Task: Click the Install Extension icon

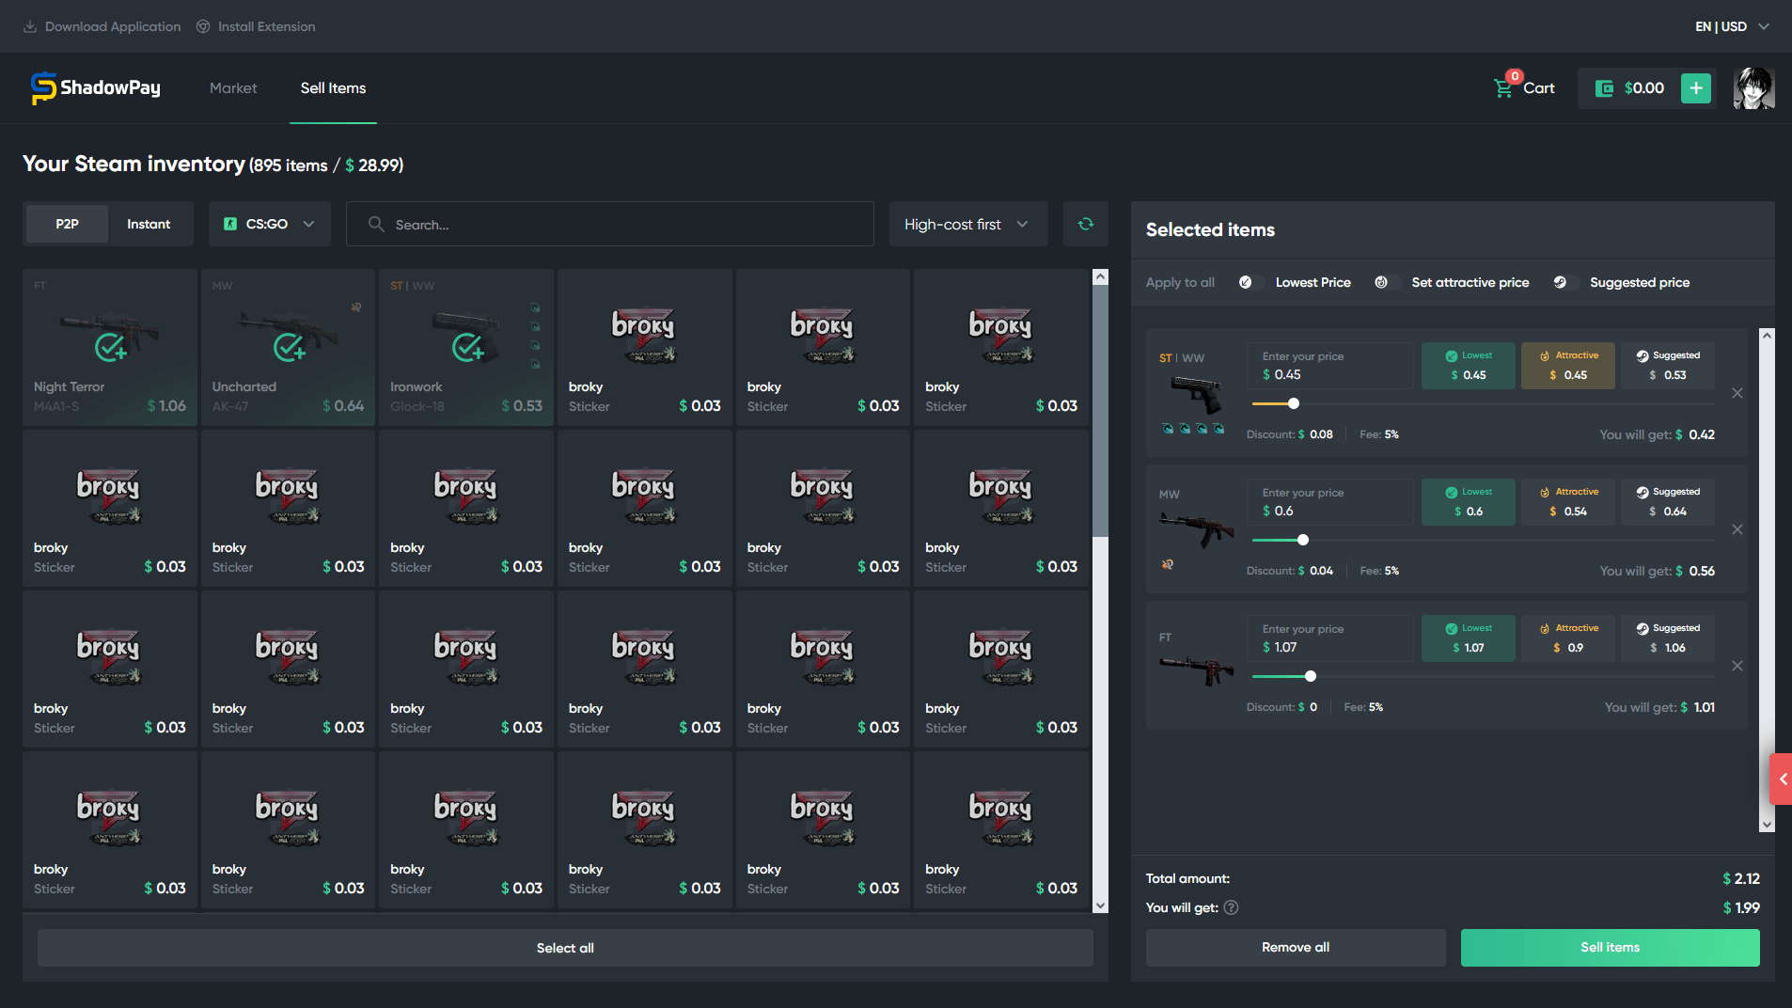Action: (204, 25)
